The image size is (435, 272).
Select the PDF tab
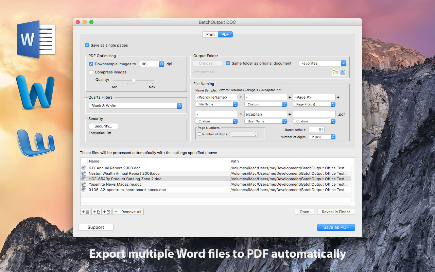pos(225,34)
